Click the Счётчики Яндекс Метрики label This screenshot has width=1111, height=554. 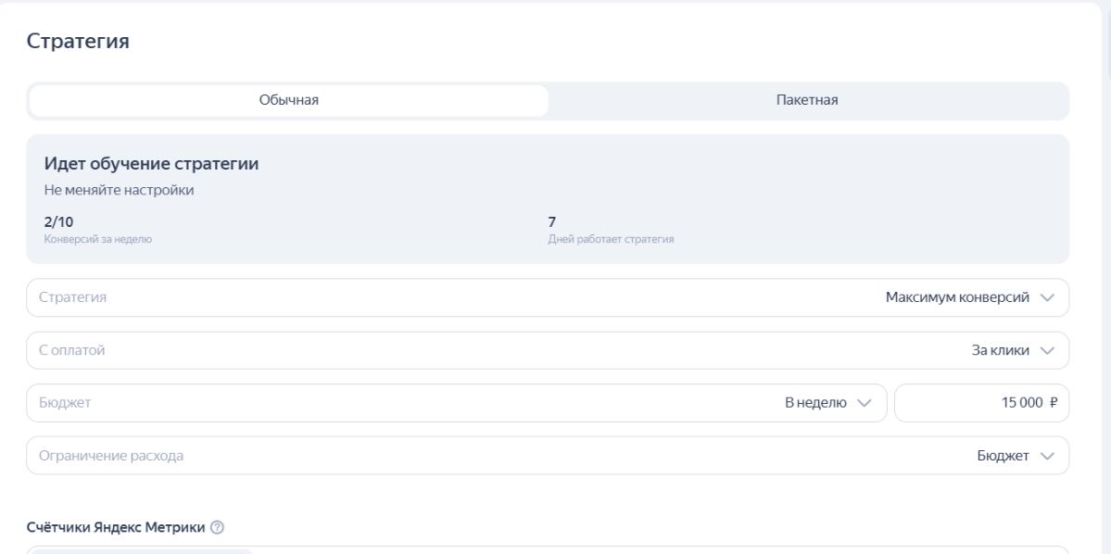tap(116, 528)
